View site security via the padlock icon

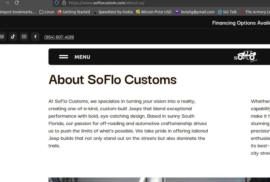point(64,3)
